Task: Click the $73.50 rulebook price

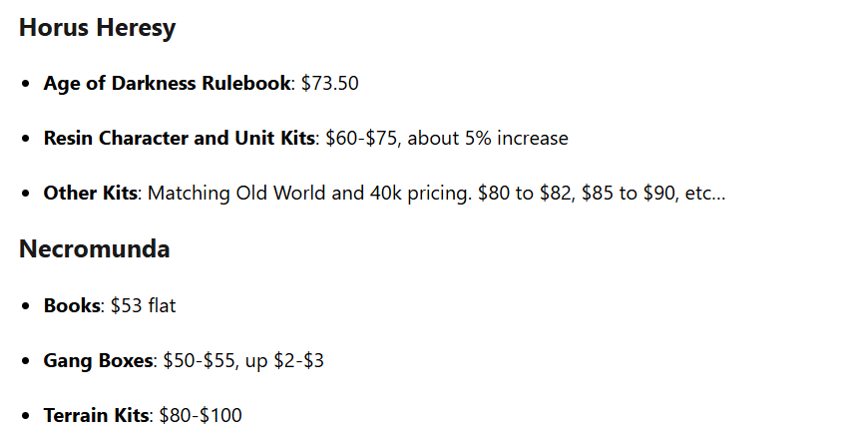Action: tap(329, 83)
